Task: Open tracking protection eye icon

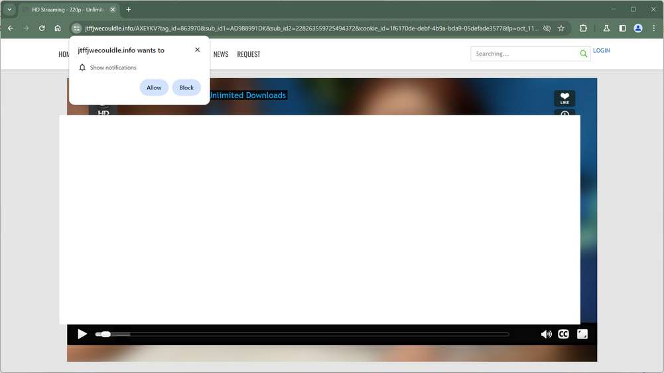Action: point(547,28)
